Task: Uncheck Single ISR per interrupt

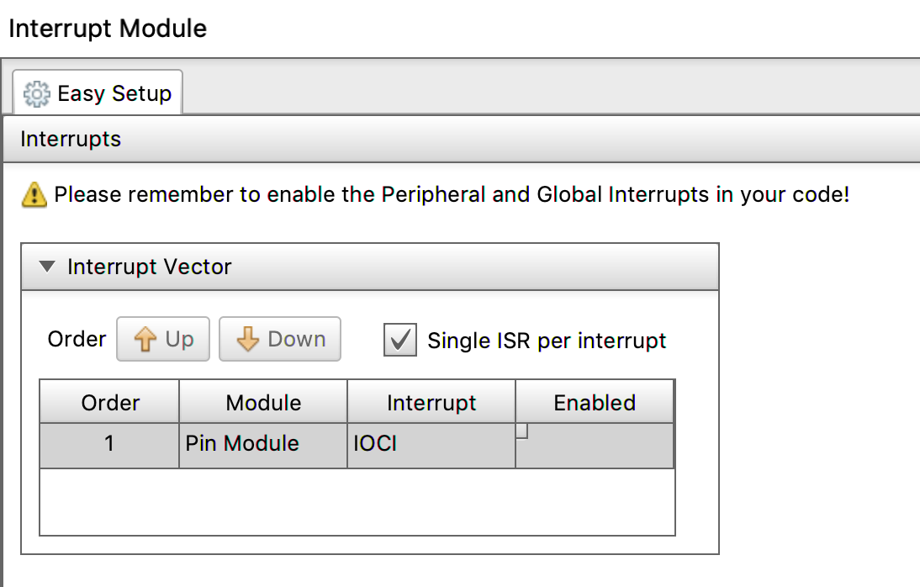Action: (399, 339)
